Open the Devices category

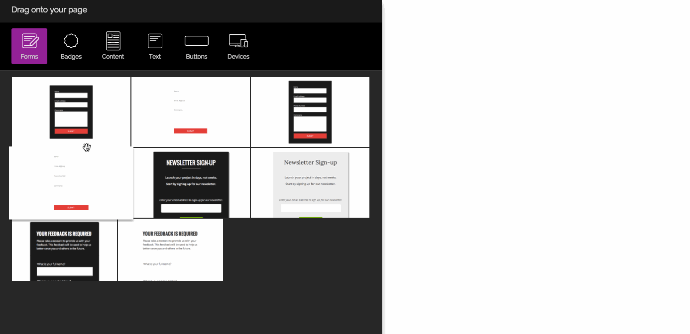click(238, 46)
